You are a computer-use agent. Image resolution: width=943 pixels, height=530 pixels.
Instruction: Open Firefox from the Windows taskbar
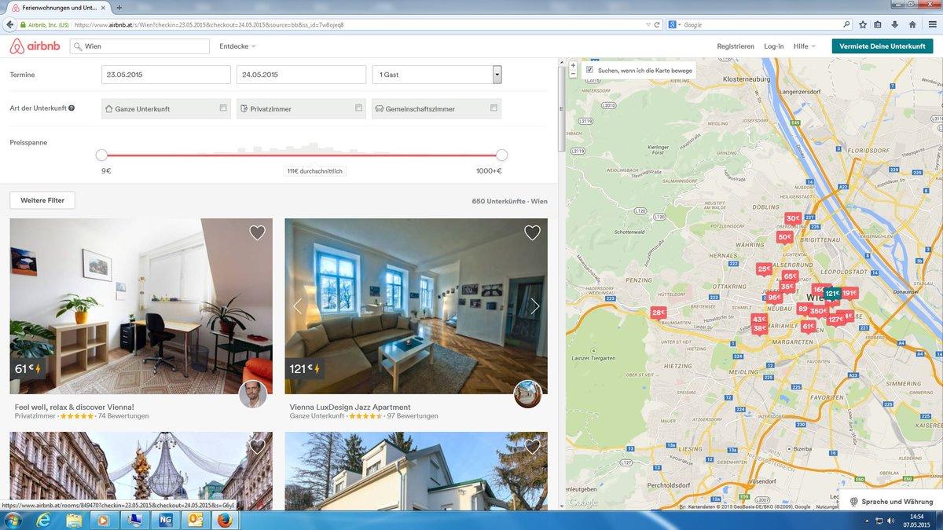click(x=225, y=520)
